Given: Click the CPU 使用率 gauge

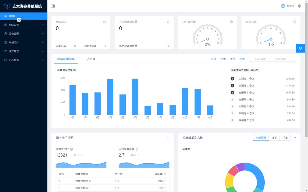Looking at the screenshot, I should tap(208, 35).
